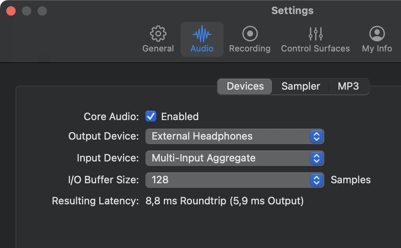Switch to the Sampler tab
The height and width of the screenshot is (248, 401).
pyautogui.click(x=301, y=86)
